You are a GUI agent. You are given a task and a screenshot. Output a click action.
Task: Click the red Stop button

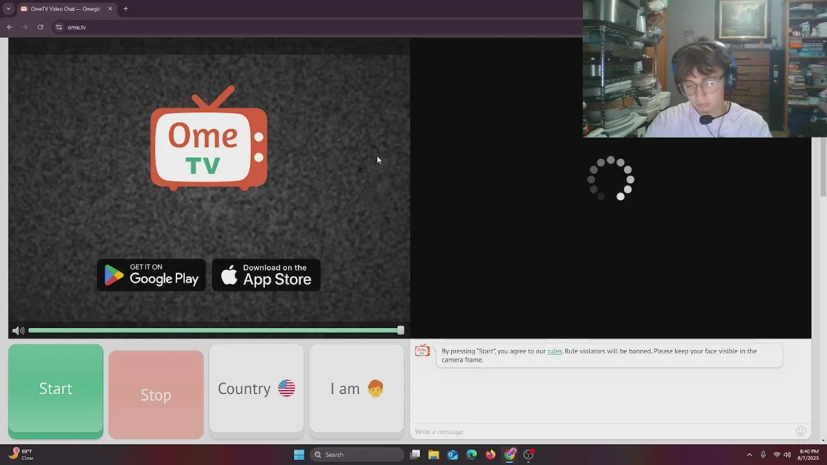point(156,395)
